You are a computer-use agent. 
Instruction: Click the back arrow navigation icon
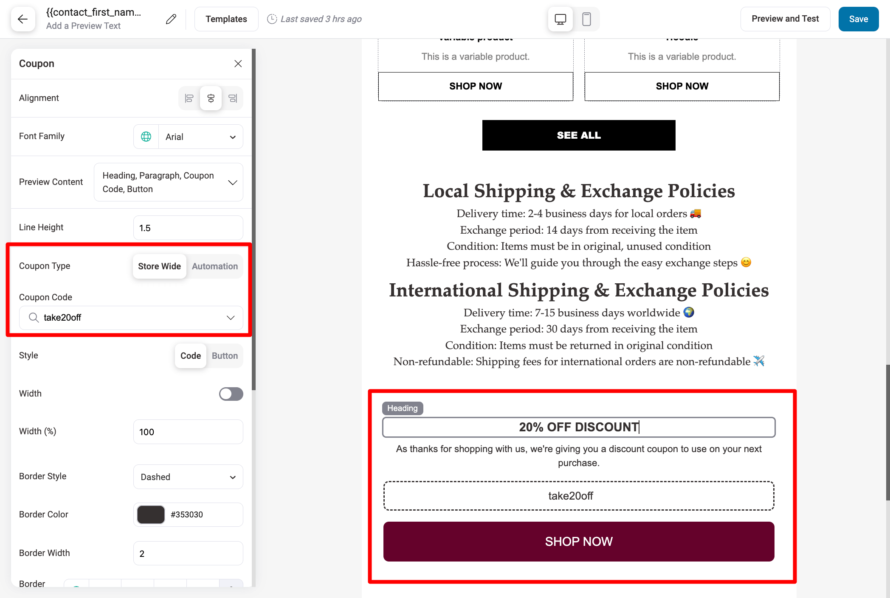[23, 19]
